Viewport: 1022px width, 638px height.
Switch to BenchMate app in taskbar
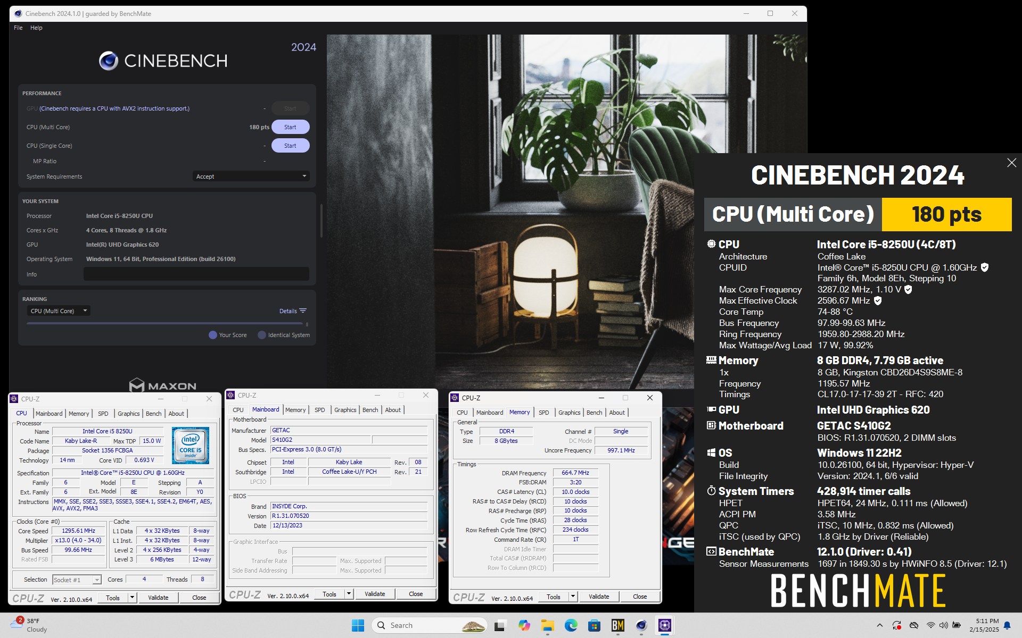[x=617, y=625]
